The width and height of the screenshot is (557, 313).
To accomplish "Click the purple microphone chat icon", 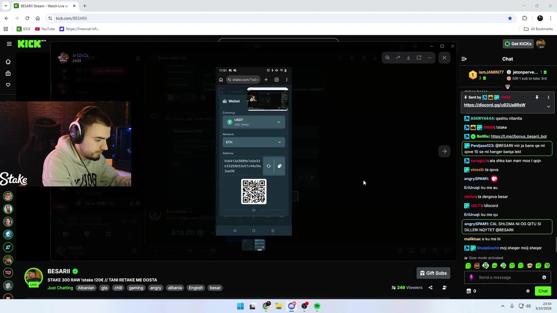I will (471, 277).
